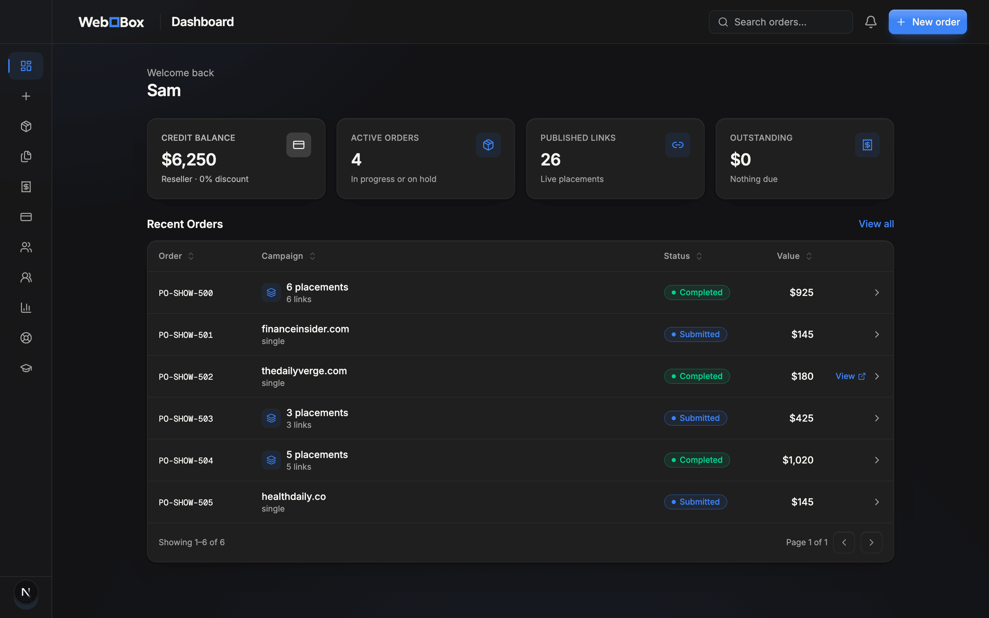Screen dimensions: 989x618
Task: Click the card icon on Credit Balance card
Action: (x=298, y=145)
